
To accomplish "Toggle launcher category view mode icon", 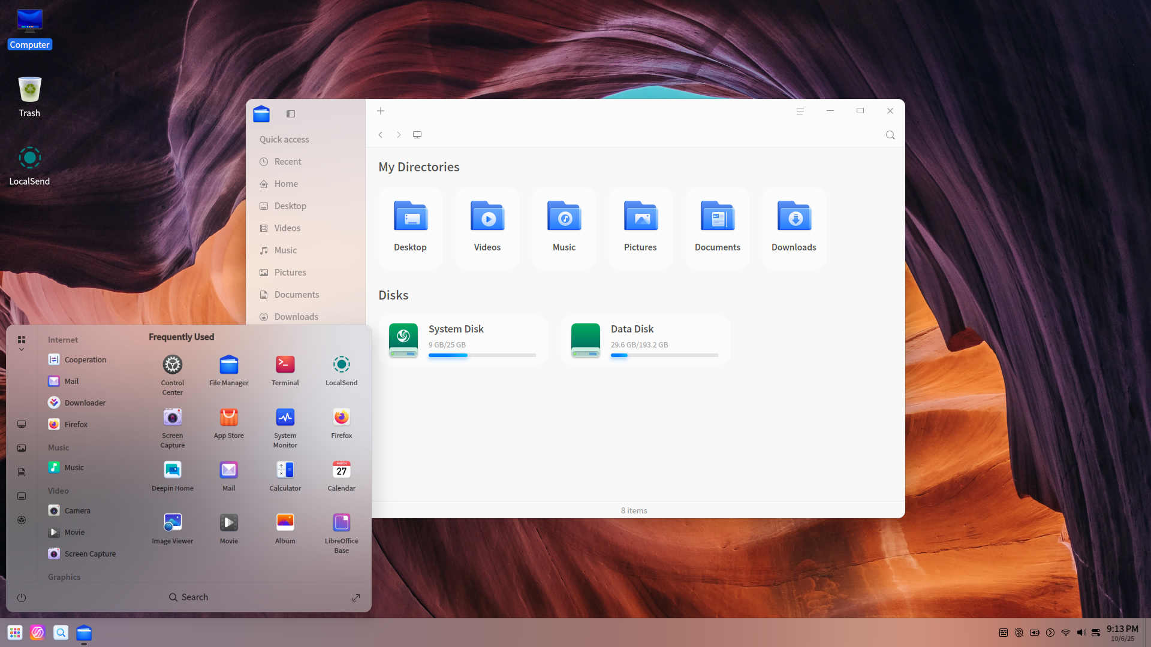I will [22, 340].
